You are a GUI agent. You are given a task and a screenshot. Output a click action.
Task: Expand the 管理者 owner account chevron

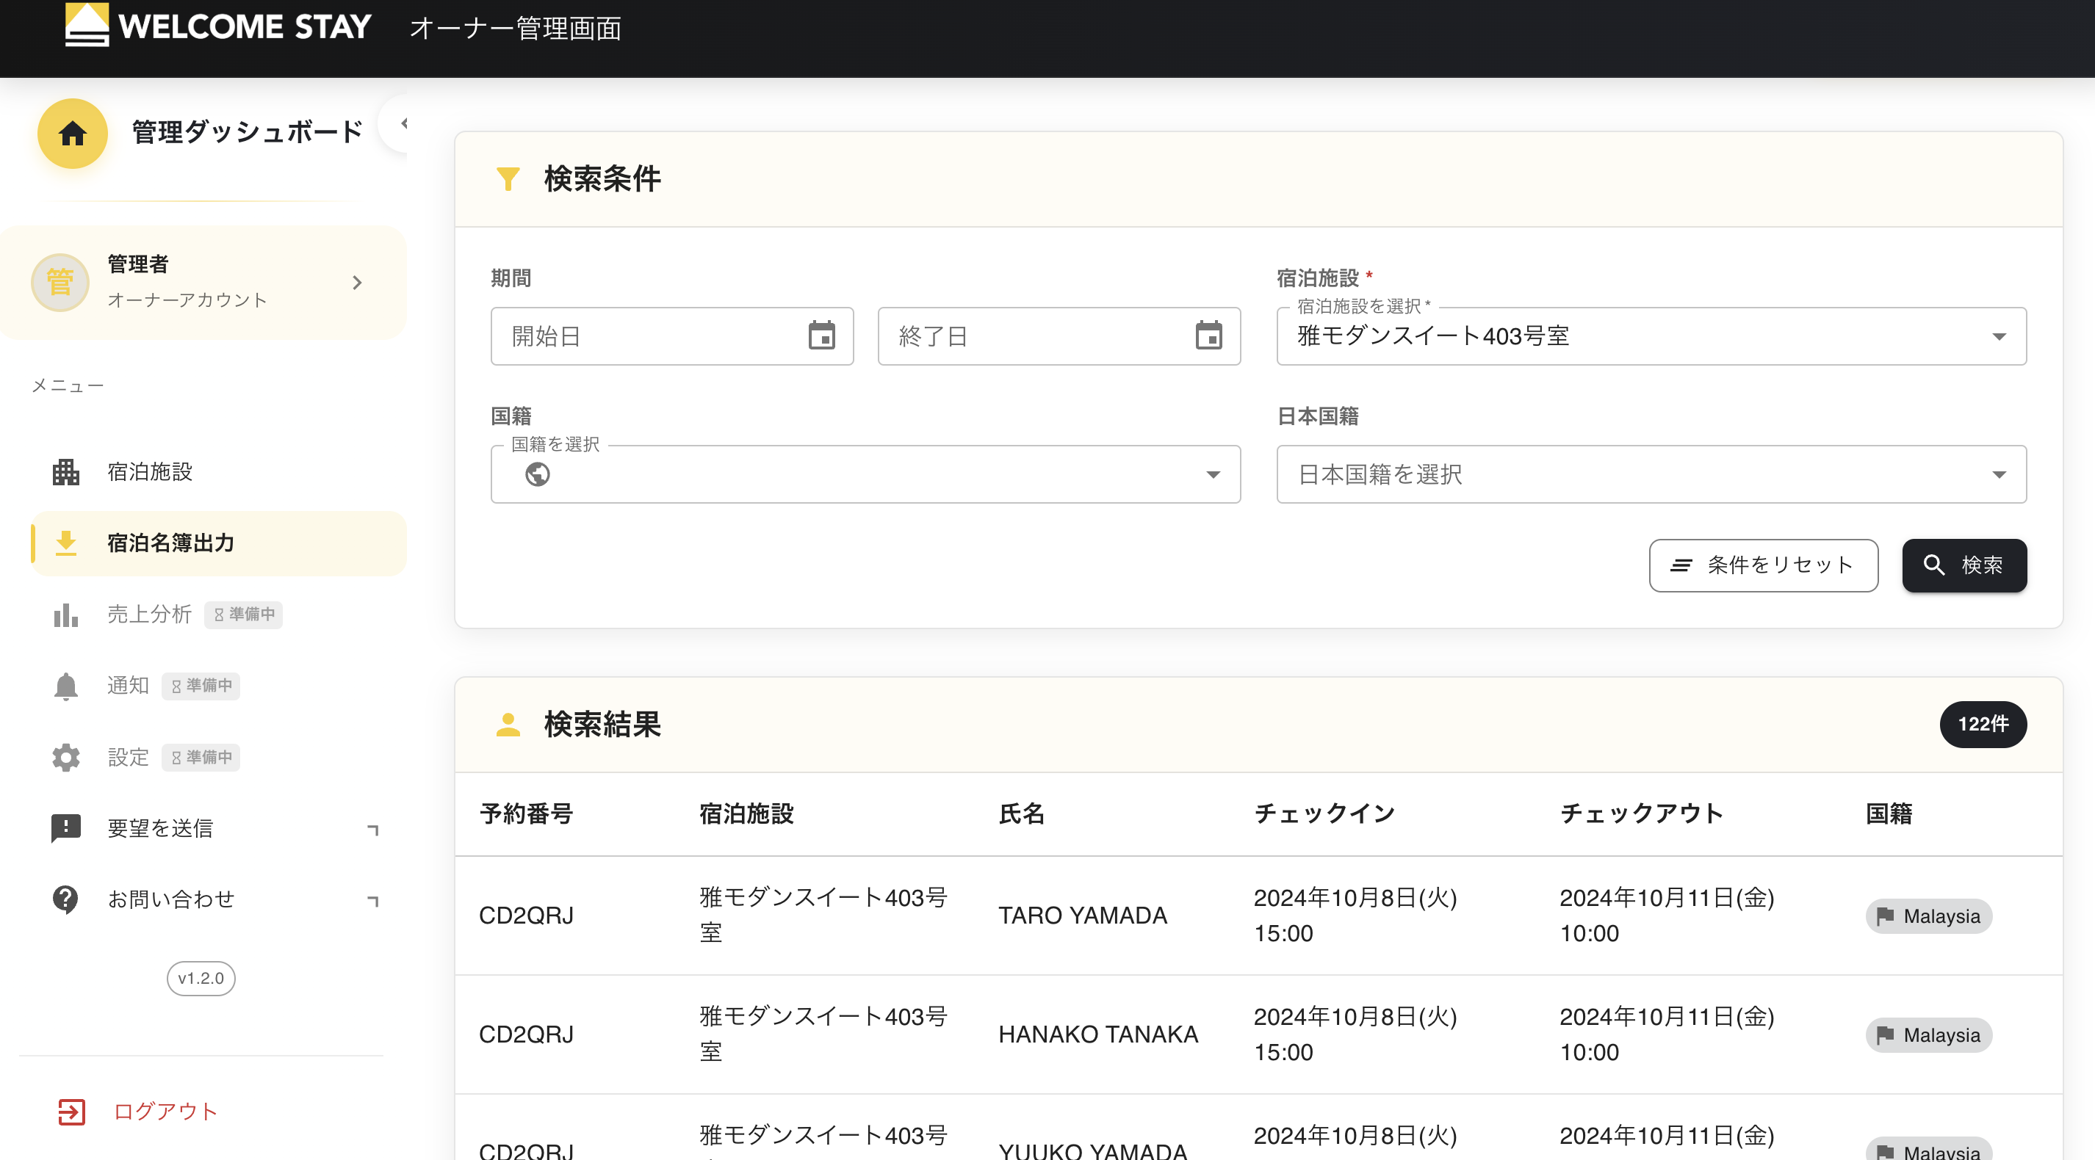(356, 282)
